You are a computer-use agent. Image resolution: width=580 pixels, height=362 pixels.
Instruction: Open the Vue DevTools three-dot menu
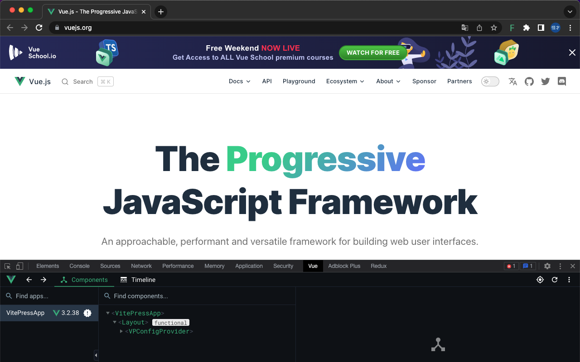569,280
